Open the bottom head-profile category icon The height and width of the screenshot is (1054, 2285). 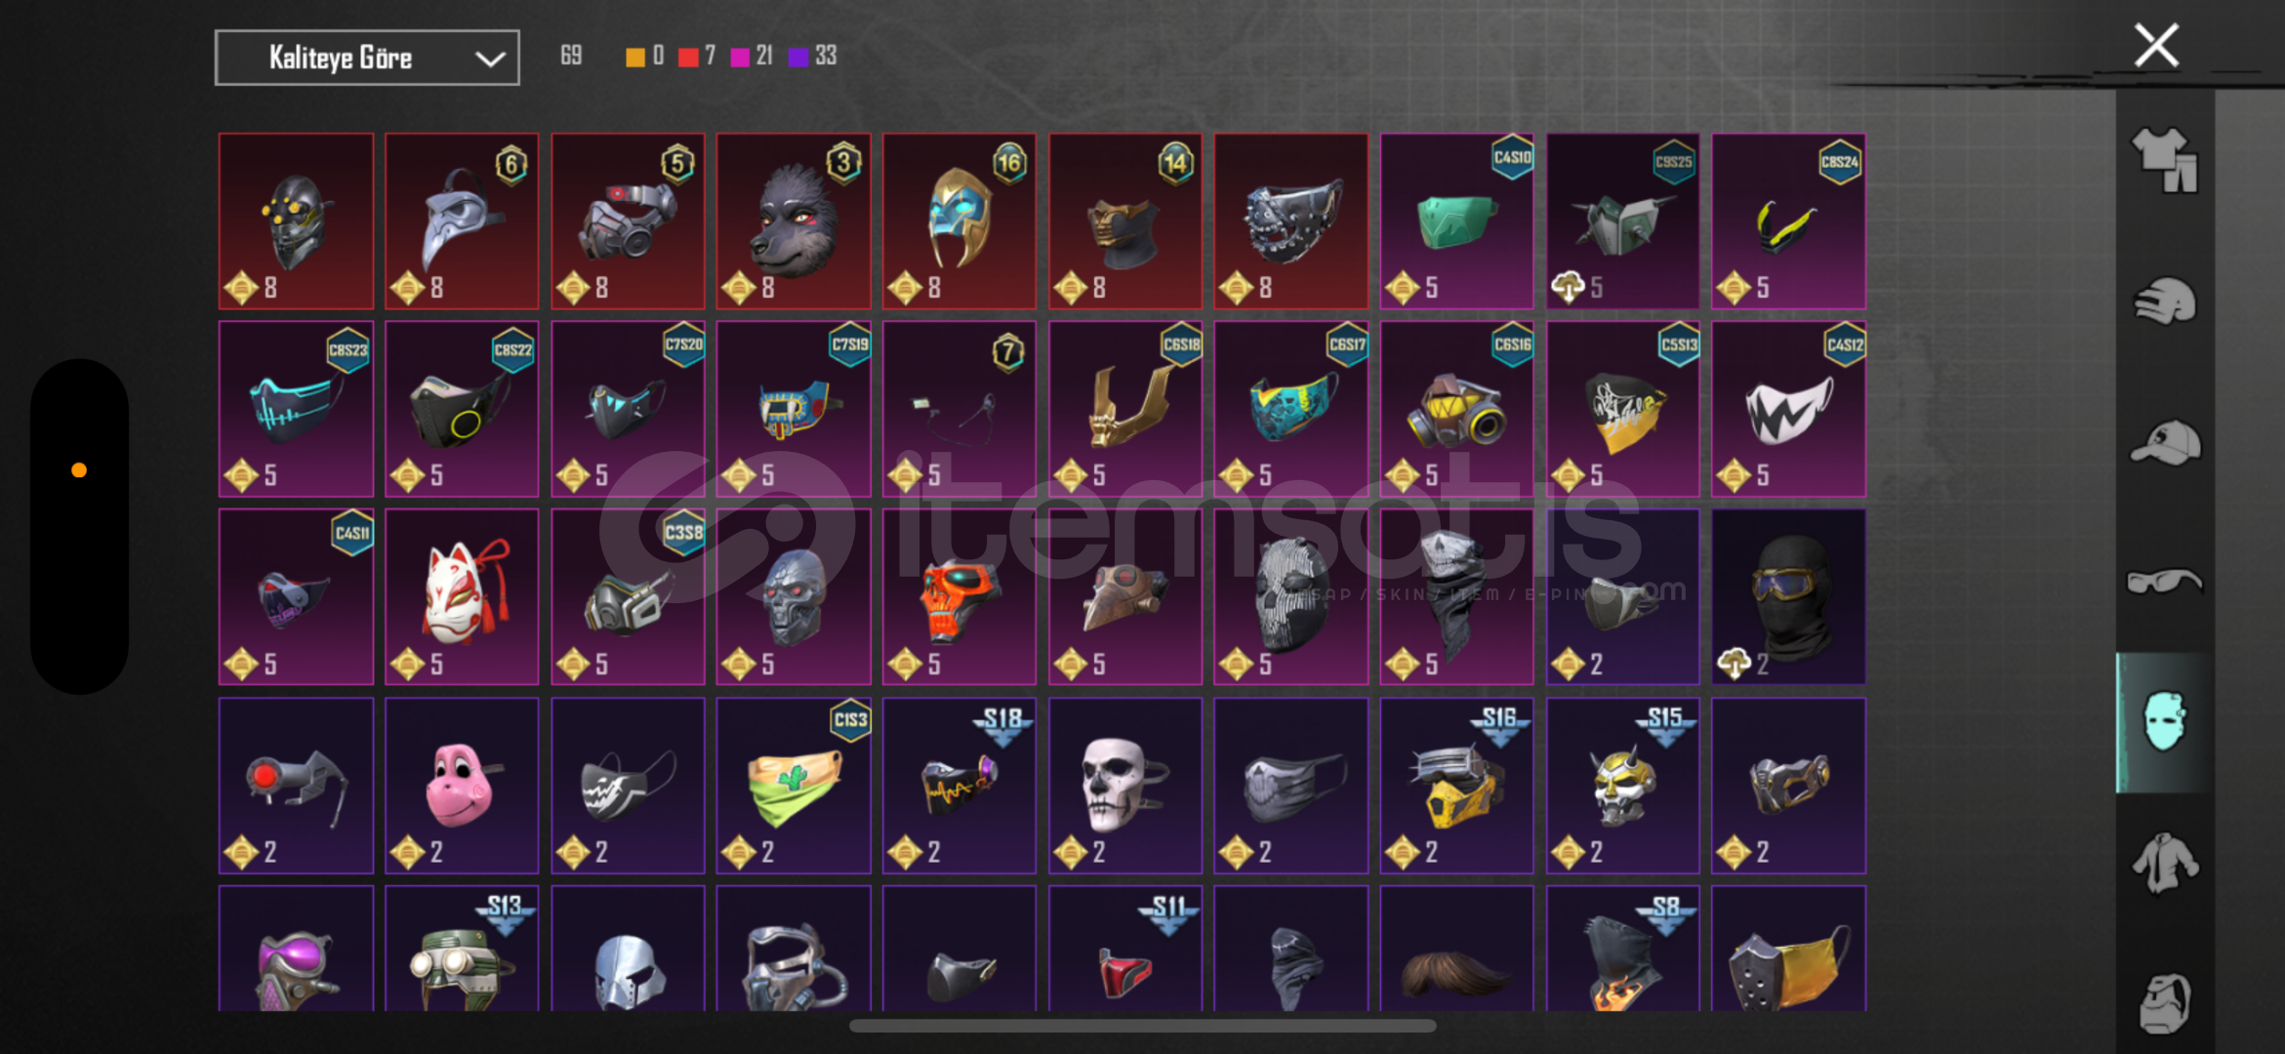pyautogui.click(x=2164, y=1002)
